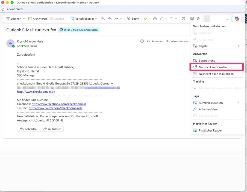Click the bottom Antworten button
This screenshot has height=192, width=247.
(28, 129)
